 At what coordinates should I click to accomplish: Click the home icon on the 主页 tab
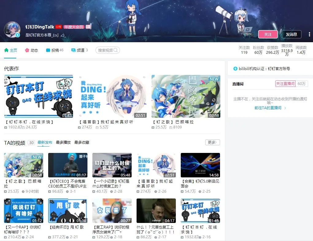(x=6, y=50)
